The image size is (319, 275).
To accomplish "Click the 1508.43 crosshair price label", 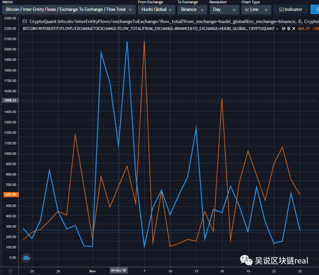I will [x=10, y=100].
